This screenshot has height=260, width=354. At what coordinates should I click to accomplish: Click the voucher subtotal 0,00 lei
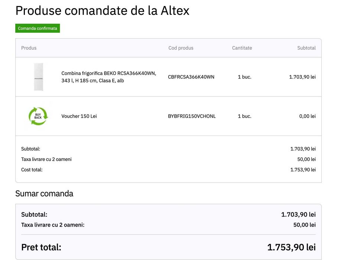[x=307, y=116]
